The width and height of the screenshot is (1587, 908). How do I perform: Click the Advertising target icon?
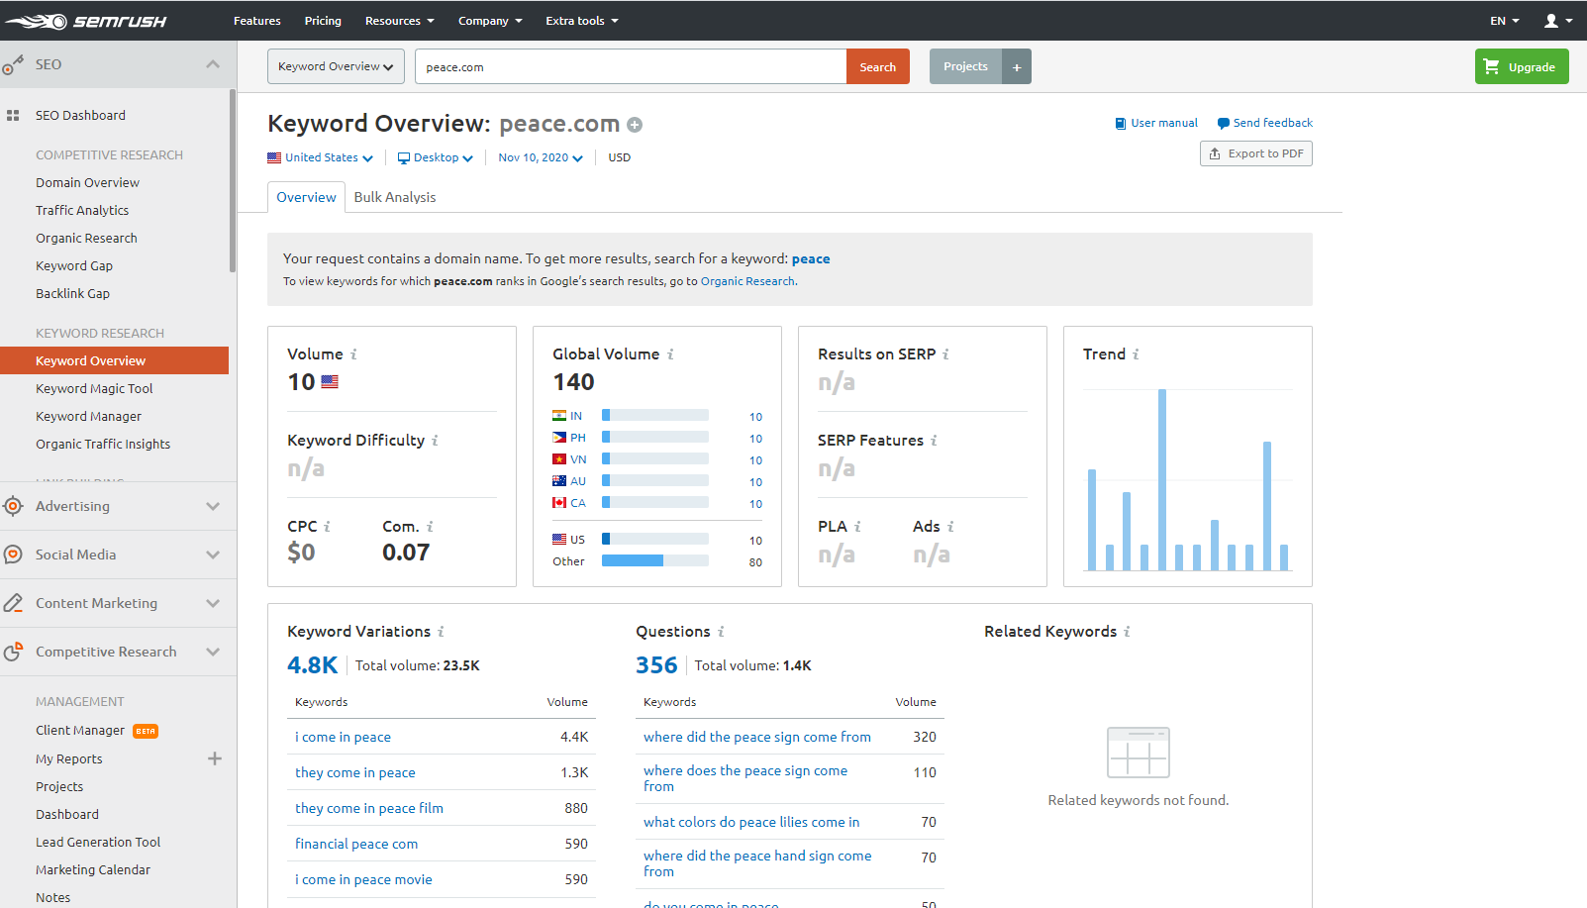point(13,506)
